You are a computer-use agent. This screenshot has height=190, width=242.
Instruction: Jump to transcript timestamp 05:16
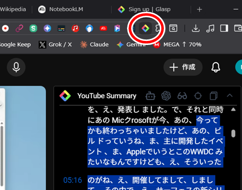click(x=73, y=180)
